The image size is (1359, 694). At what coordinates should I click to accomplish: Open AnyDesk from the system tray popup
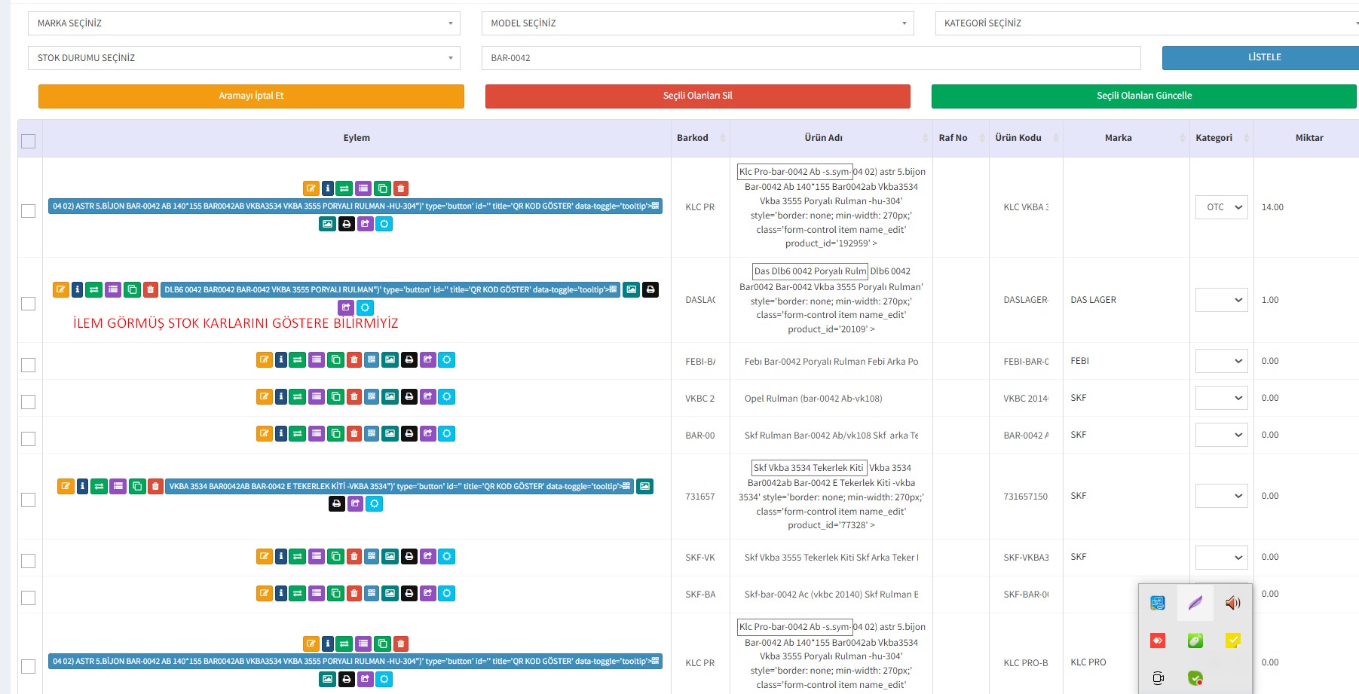(1158, 640)
